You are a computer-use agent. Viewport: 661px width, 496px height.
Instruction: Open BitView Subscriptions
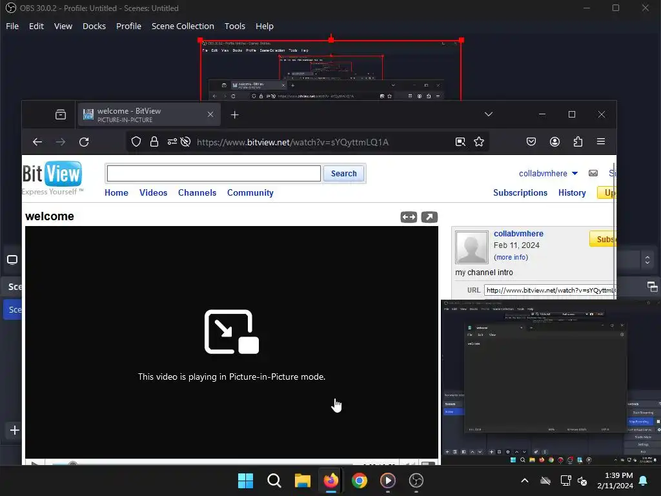pyautogui.click(x=520, y=192)
